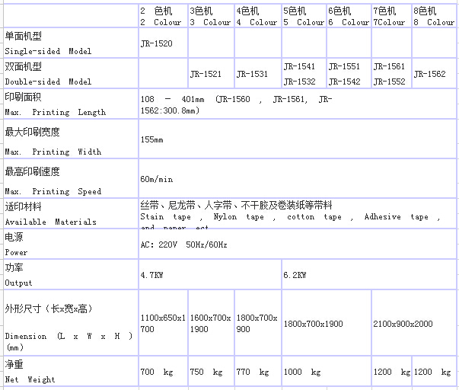Click the '1200 kg' cell under 8 Colour

(x=434, y=371)
